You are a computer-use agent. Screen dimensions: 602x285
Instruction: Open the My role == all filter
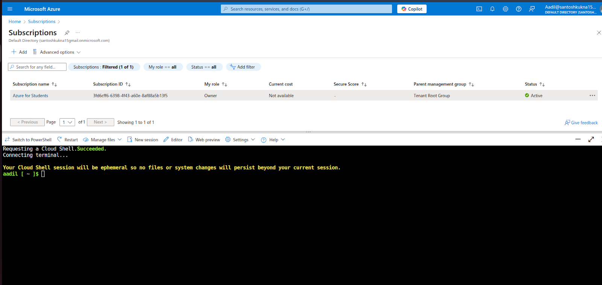click(x=163, y=67)
